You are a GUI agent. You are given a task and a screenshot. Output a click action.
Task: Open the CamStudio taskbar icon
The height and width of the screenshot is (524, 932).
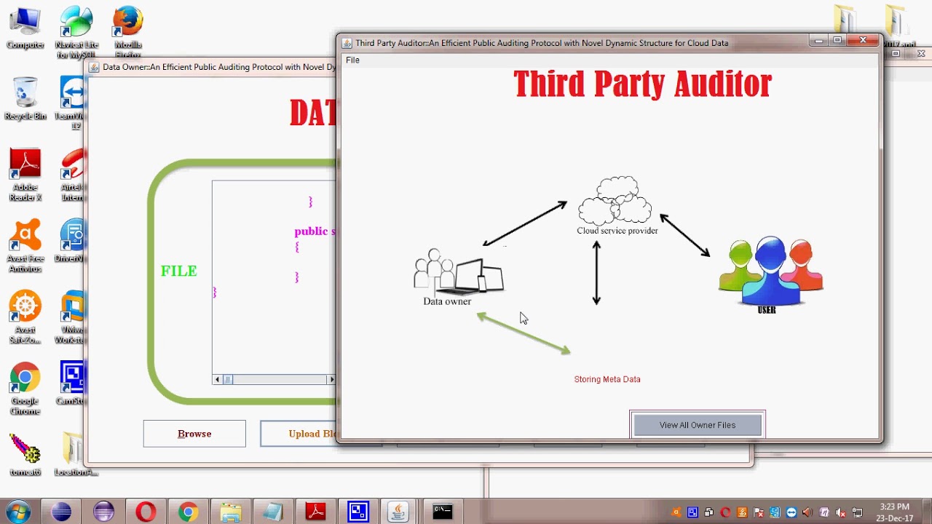point(358,512)
